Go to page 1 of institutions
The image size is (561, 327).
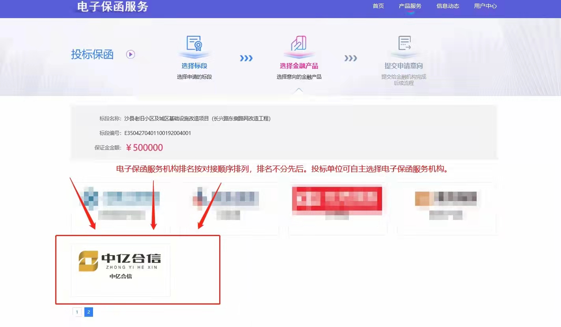pyautogui.click(x=77, y=312)
